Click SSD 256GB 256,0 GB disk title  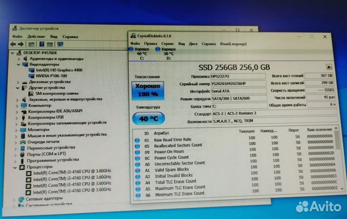click(234, 67)
